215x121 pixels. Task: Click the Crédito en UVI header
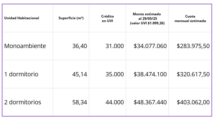[108, 19]
